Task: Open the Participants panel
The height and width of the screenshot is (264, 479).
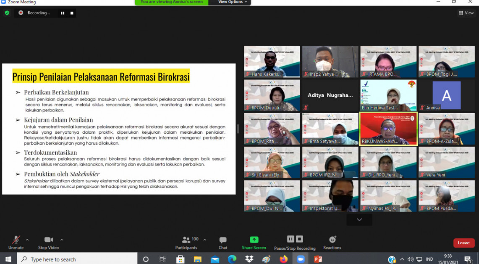Action: [186, 240]
